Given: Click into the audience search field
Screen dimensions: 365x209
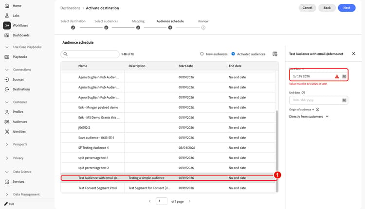Looking at the screenshot, I should (x=90, y=54).
